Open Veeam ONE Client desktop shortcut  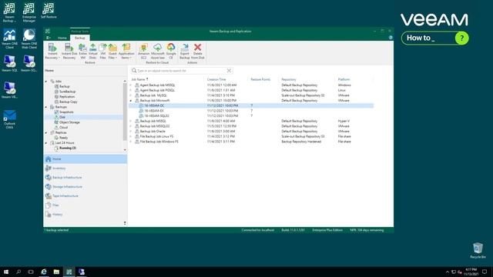click(9, 38)
